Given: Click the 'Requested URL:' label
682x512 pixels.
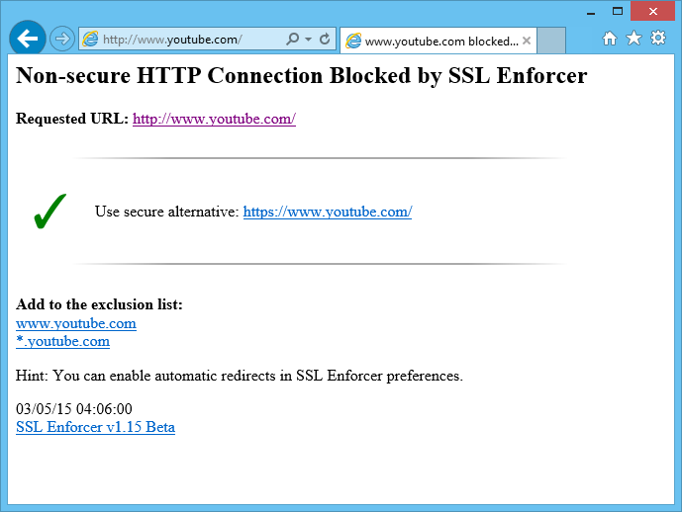Looking at the screenshot, I should [72, 119].
